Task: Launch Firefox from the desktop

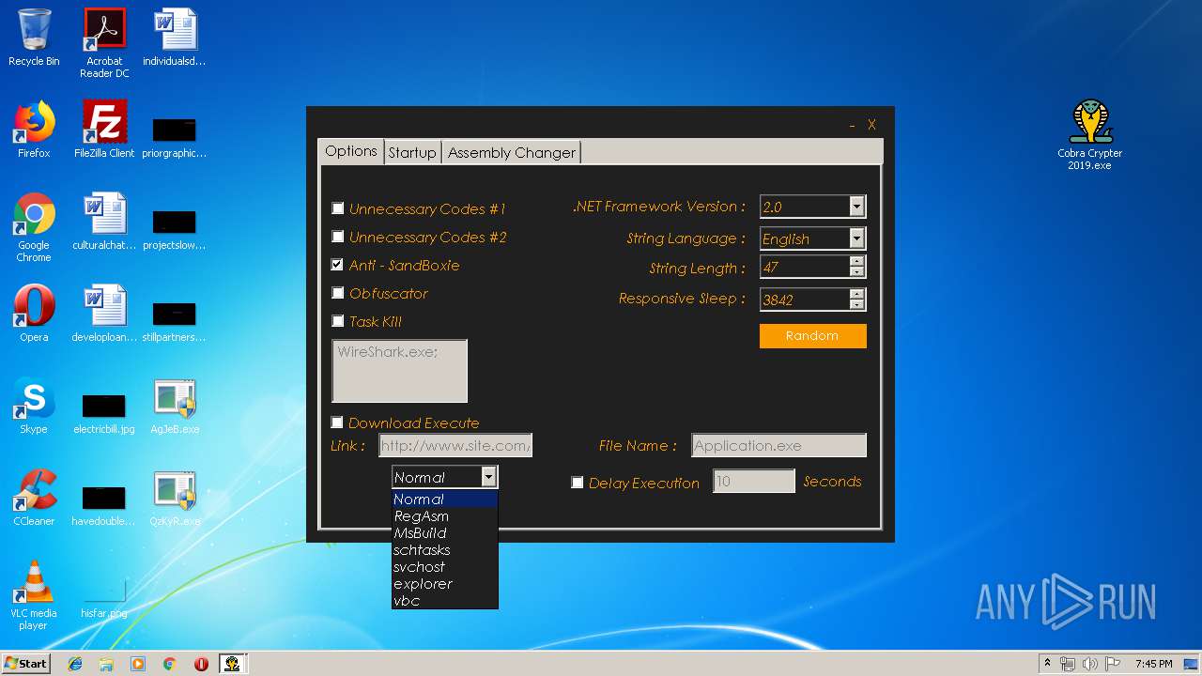Action: coord(34,130)
